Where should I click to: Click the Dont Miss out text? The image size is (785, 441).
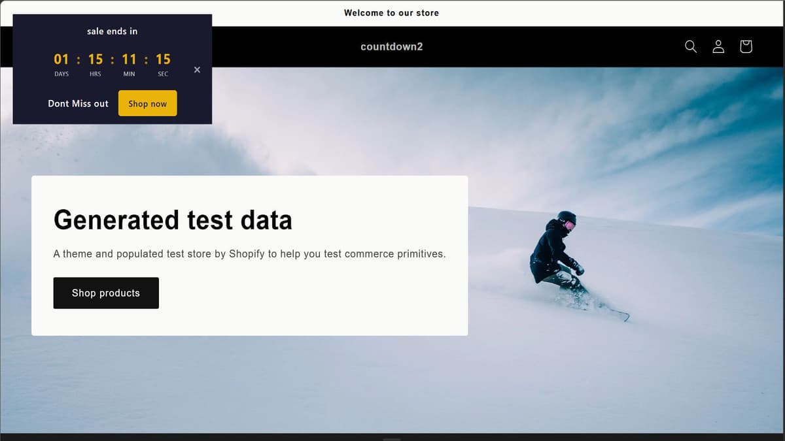click(x=78, y=103)
